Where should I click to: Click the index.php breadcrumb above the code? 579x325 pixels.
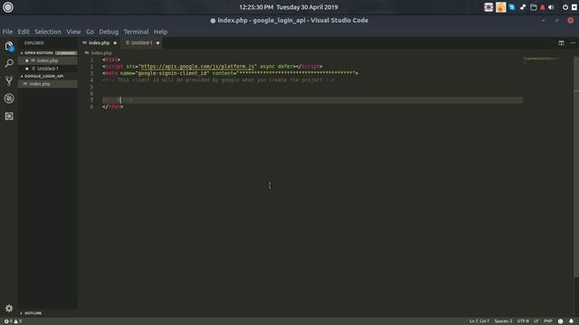pyautogui.click(x=101, y=53)
